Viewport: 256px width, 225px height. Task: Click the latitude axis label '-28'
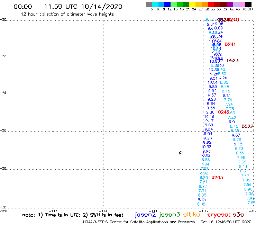[3, 168]
